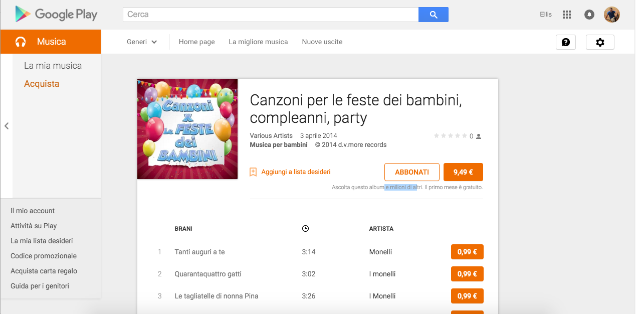Click the Google Play logo
The height and width of the screenshot is (314, 636).
56,15
